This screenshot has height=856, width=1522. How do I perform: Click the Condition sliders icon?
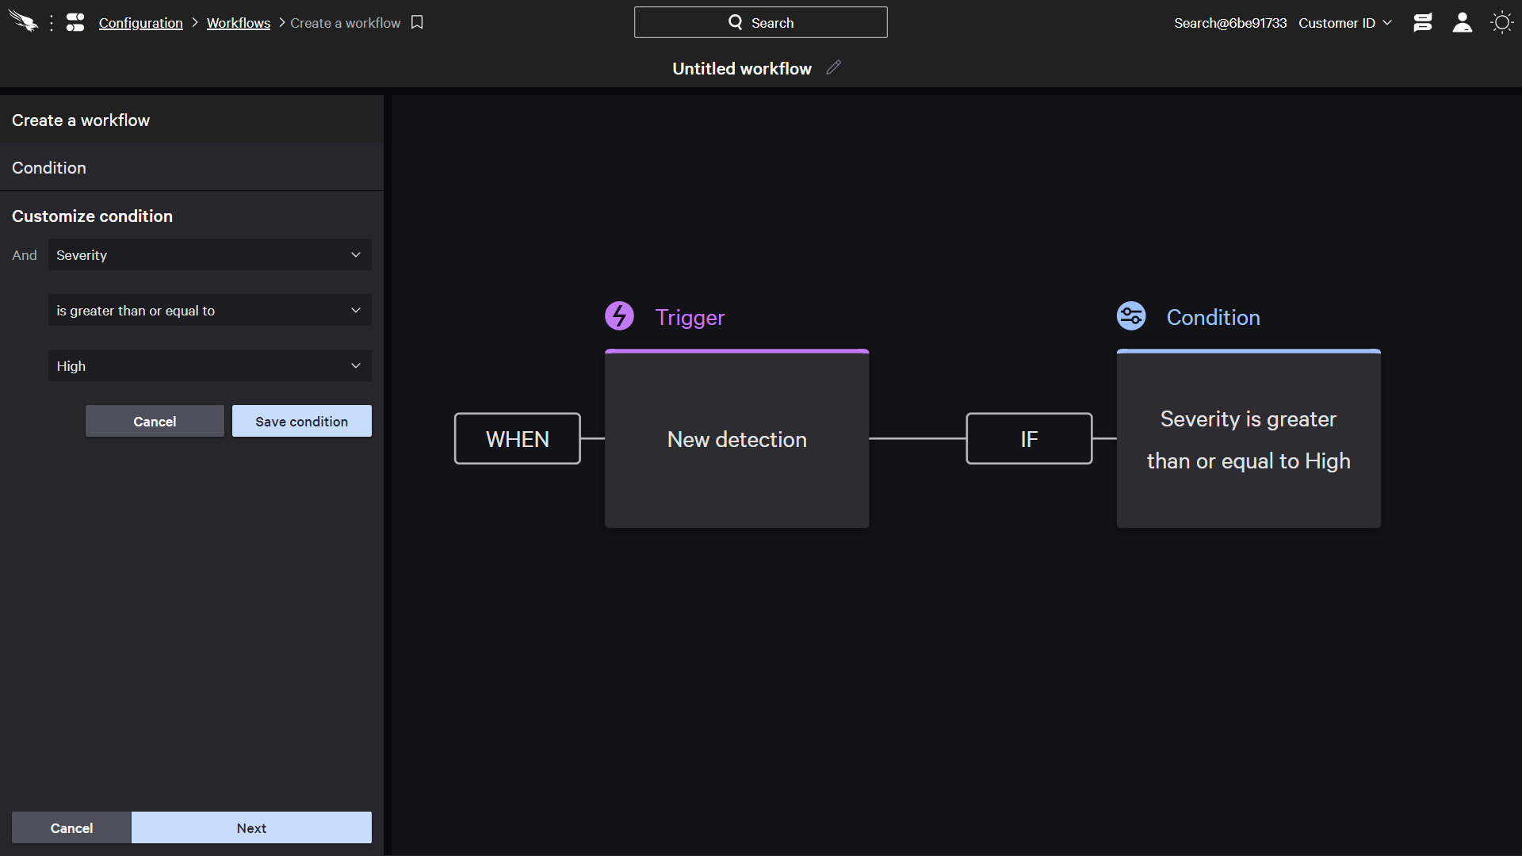click(1131, 317)
